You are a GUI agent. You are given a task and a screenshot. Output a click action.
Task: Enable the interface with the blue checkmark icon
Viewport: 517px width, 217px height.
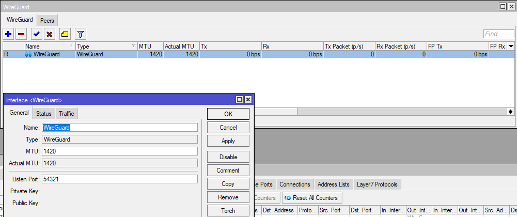36,34
